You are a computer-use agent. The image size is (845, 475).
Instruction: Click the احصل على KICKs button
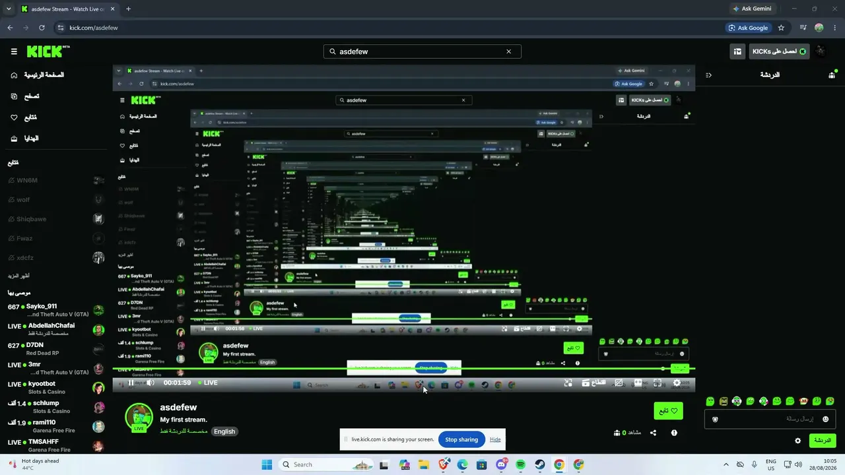tap(780, 51)
